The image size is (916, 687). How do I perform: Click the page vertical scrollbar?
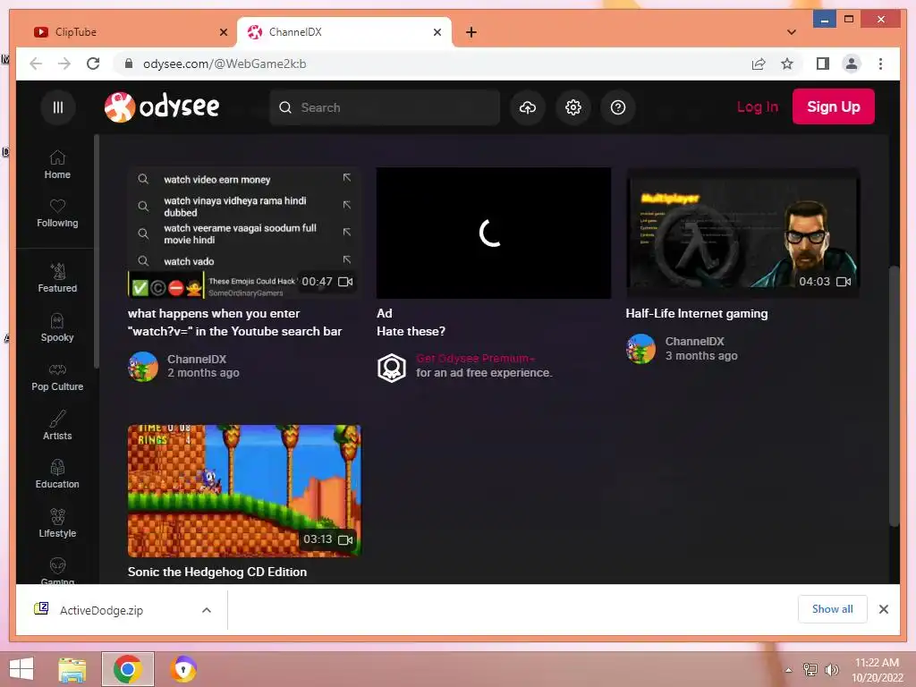[x=894, y=397]
